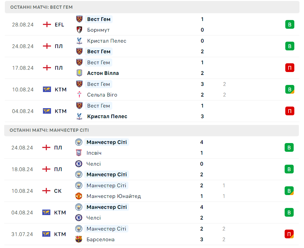
Task: Select the Останні матчі: Вест Гем header
Action: pyautogui.click(x=41, y=7)
